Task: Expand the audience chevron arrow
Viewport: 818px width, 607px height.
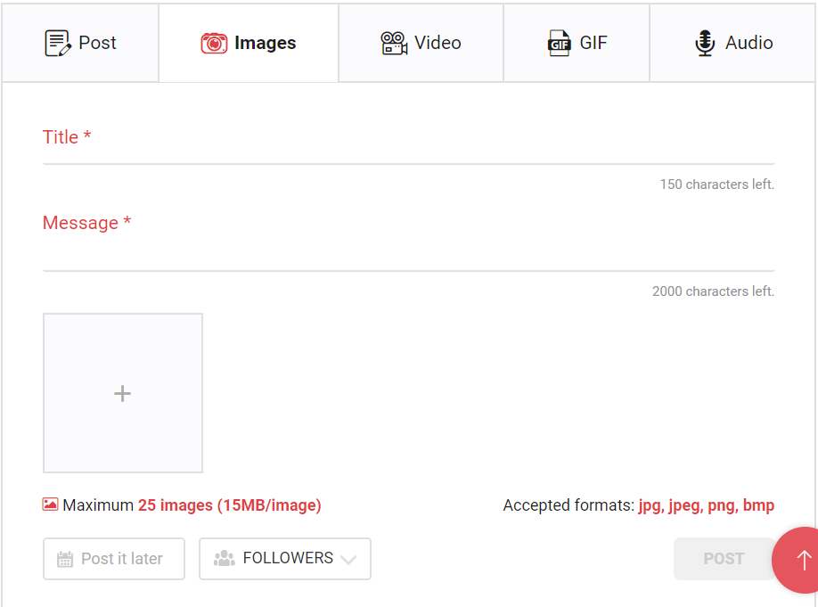Action: click(x=348, y=560)
